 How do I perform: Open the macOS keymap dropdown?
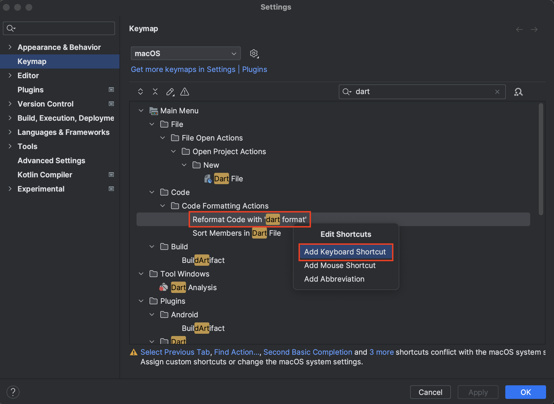click(186, 53)
